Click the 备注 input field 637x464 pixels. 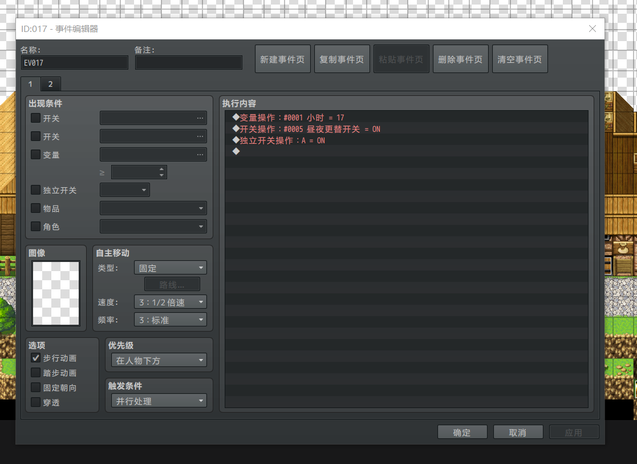tap(189, 63)
